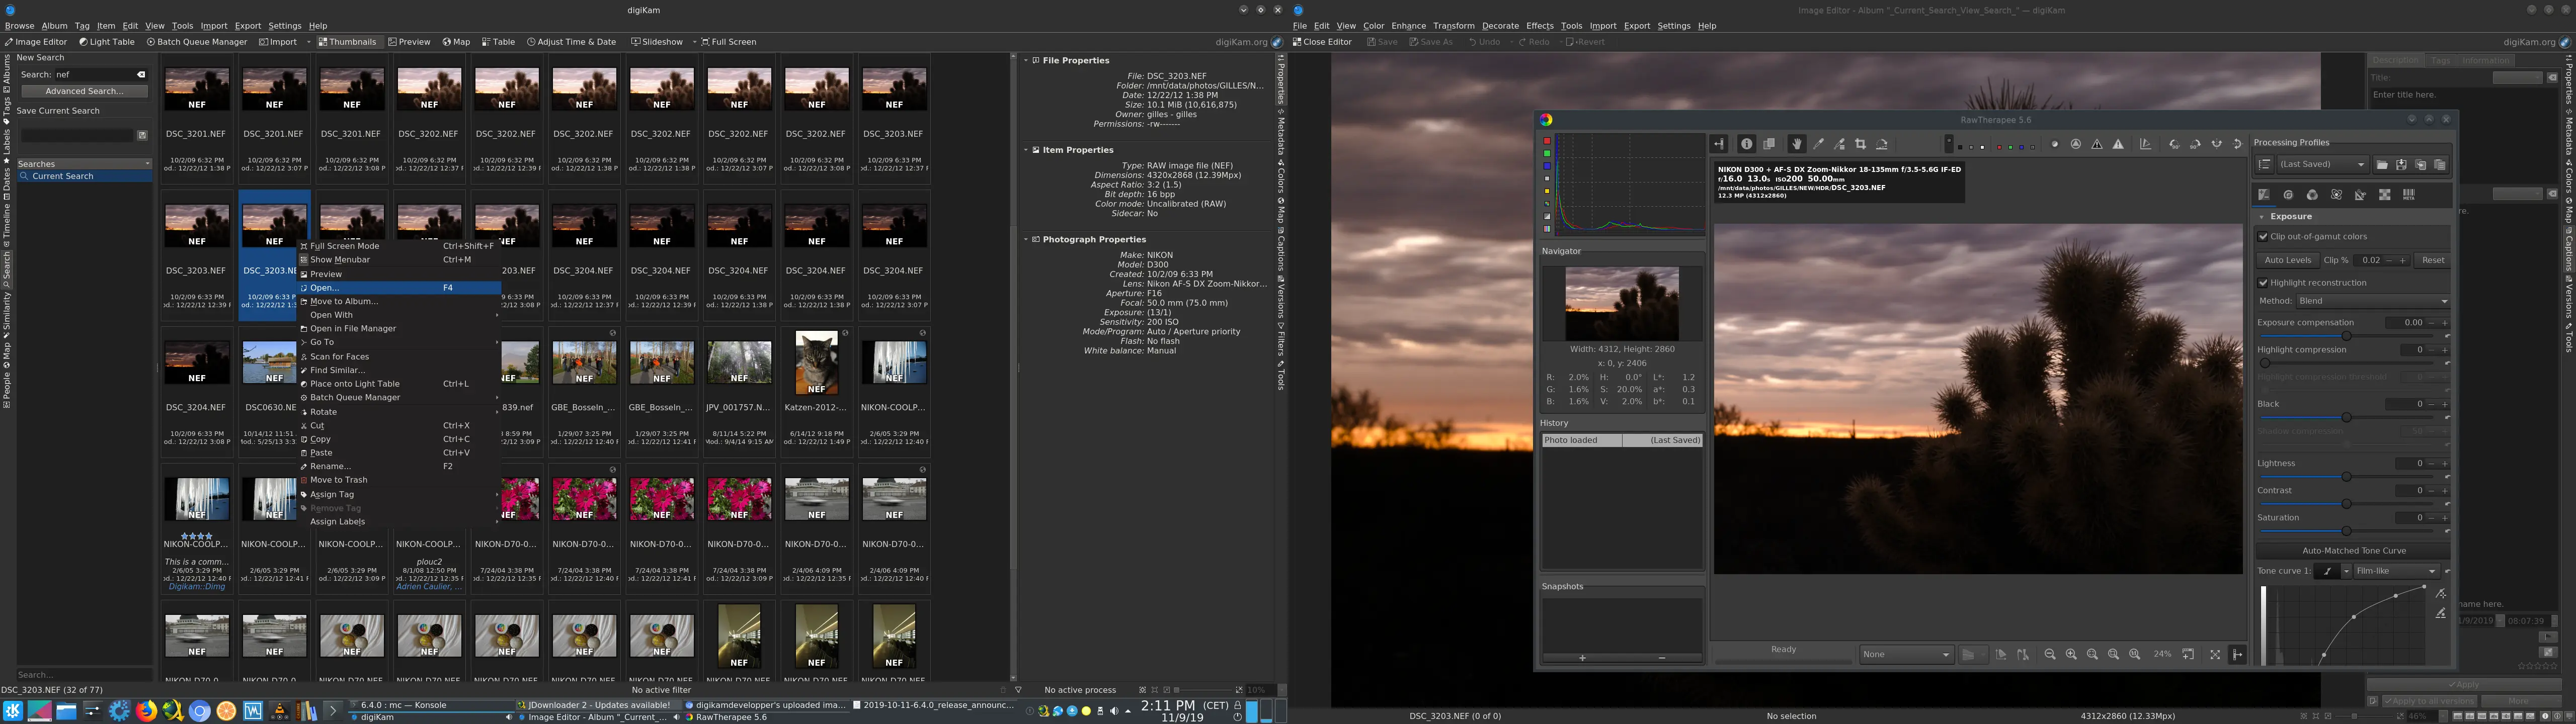The image size is (2576, 724).
Task: Open the Detail tools tab icon
Action: tap(2289, 194)
